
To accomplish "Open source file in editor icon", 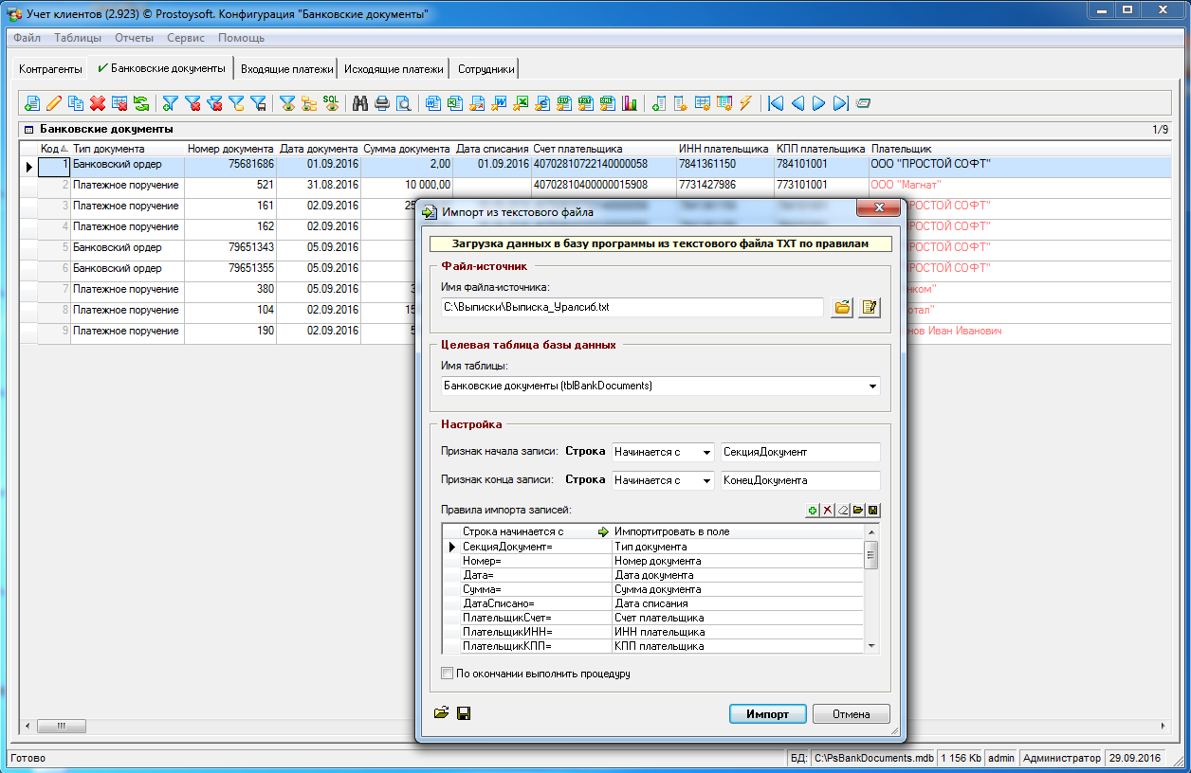I will click(x=869, y=307).
